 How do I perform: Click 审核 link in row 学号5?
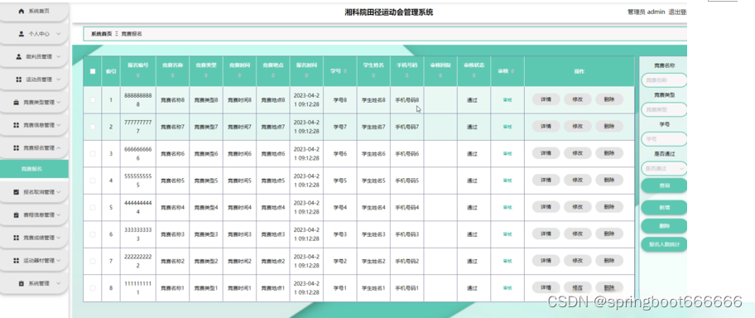point(507,181)
